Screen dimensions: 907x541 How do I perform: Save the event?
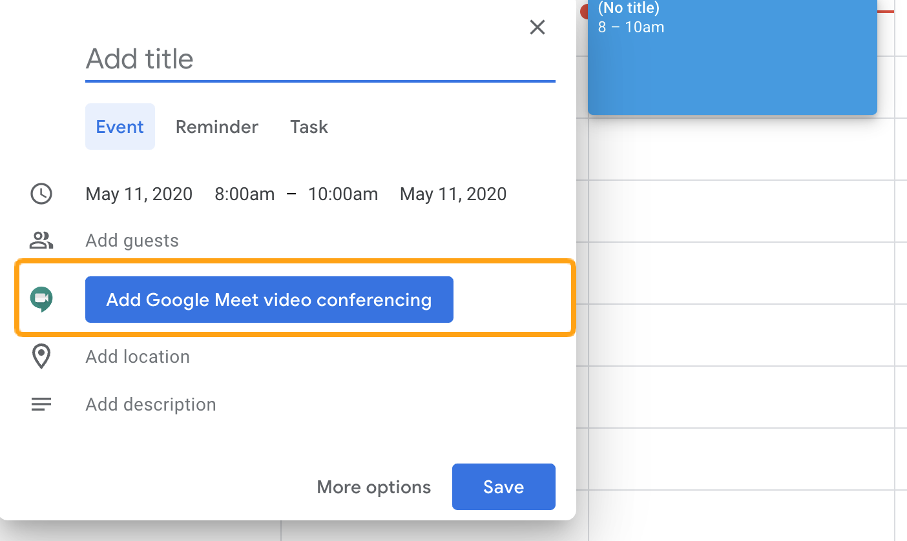[x=504, y=487]
